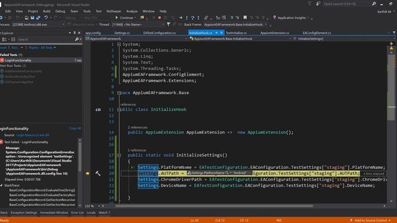This screenshot has height=223, width=397.
Task: Toggle the Settings.PlatformName datatip magnifier
Action: click(227, 173)
